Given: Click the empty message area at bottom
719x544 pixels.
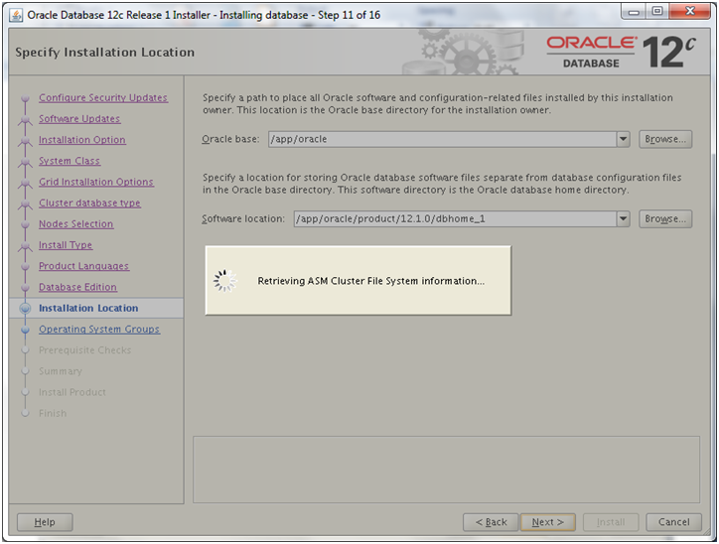Looking at the screenshot, I should coord(446,470).
